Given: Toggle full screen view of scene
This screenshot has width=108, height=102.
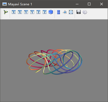Looking at the screenshot, I should tap(71, 12).
